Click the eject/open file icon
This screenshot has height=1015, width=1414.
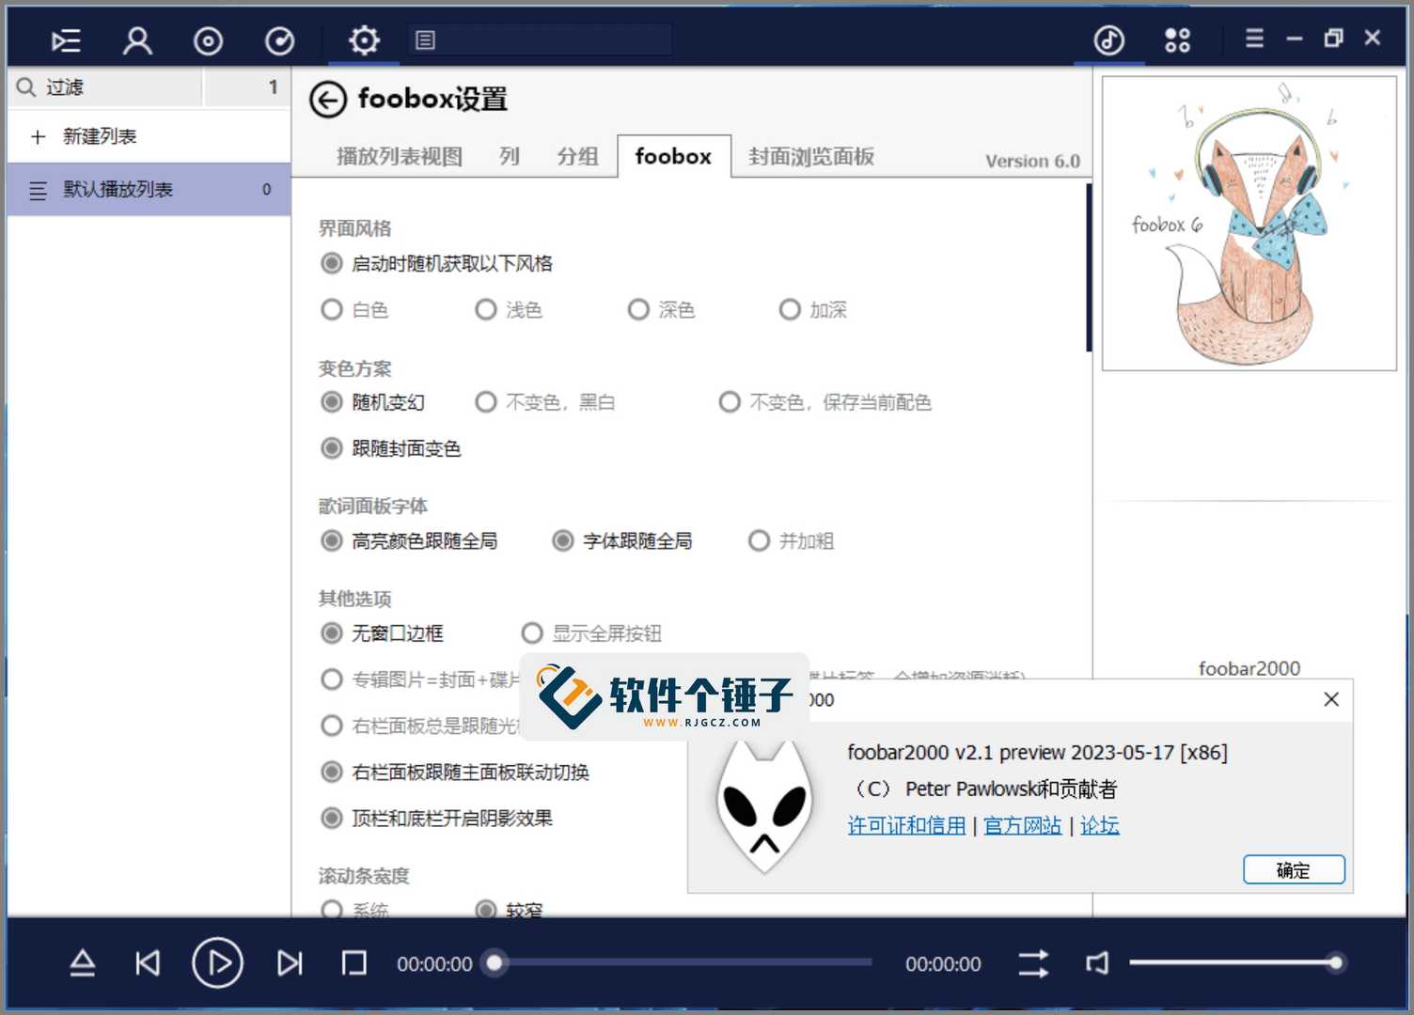[83, 963]
